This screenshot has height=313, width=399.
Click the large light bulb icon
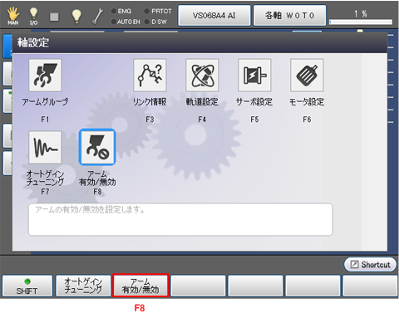point(76,16)
